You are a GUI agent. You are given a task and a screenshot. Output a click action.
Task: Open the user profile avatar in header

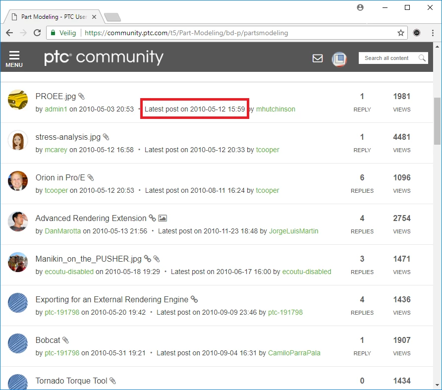[x=339, y=59]
